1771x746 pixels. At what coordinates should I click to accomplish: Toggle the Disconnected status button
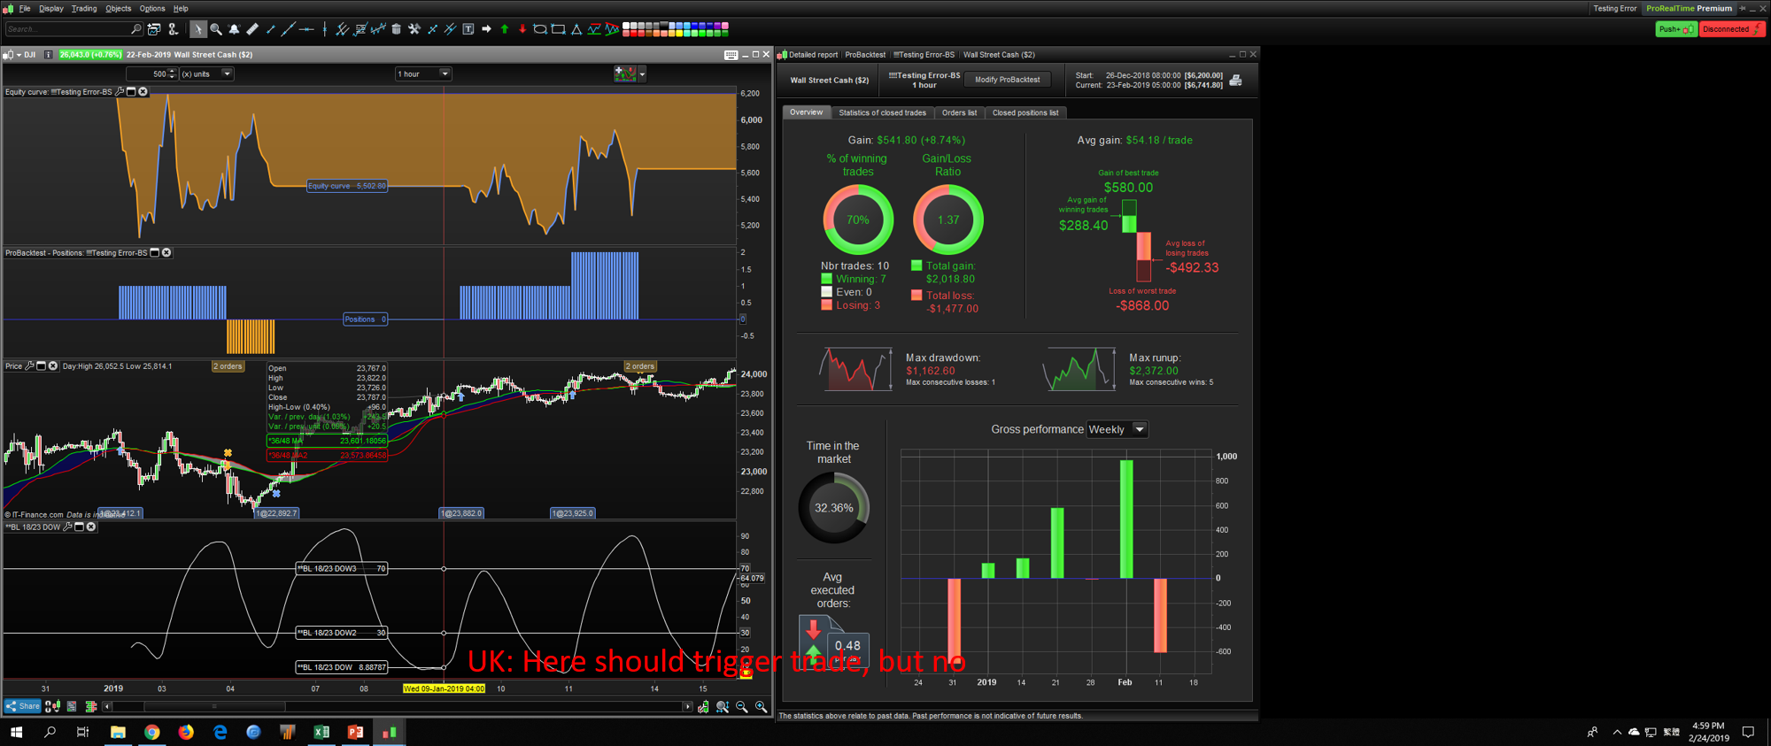1732,29
